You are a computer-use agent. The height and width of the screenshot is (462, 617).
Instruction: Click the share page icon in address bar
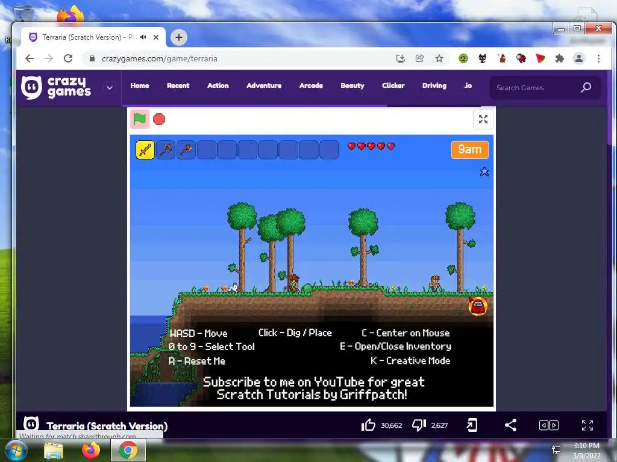[420, 58]
